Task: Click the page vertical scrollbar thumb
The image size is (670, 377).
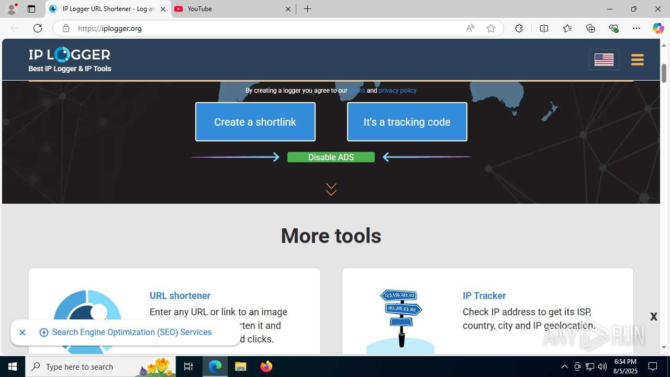Action: 664,73
